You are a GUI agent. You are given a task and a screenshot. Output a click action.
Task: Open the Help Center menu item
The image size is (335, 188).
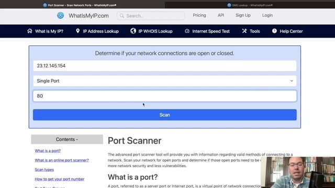pos(287,31)
